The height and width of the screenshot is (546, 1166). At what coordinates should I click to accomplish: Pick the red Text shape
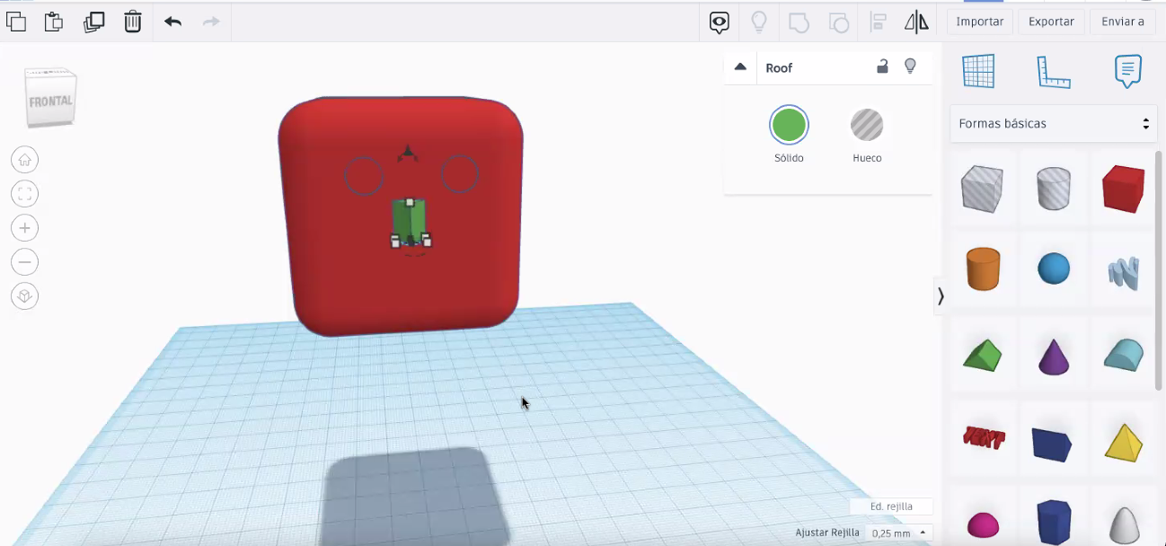pyautogui.click(x=983, y=436)
